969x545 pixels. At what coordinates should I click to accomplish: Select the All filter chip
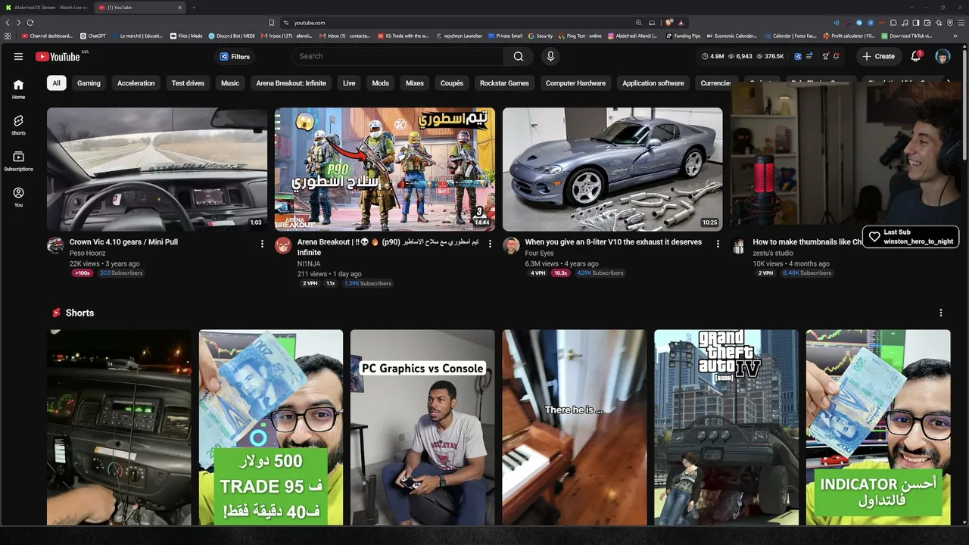[x=56, y=83]
